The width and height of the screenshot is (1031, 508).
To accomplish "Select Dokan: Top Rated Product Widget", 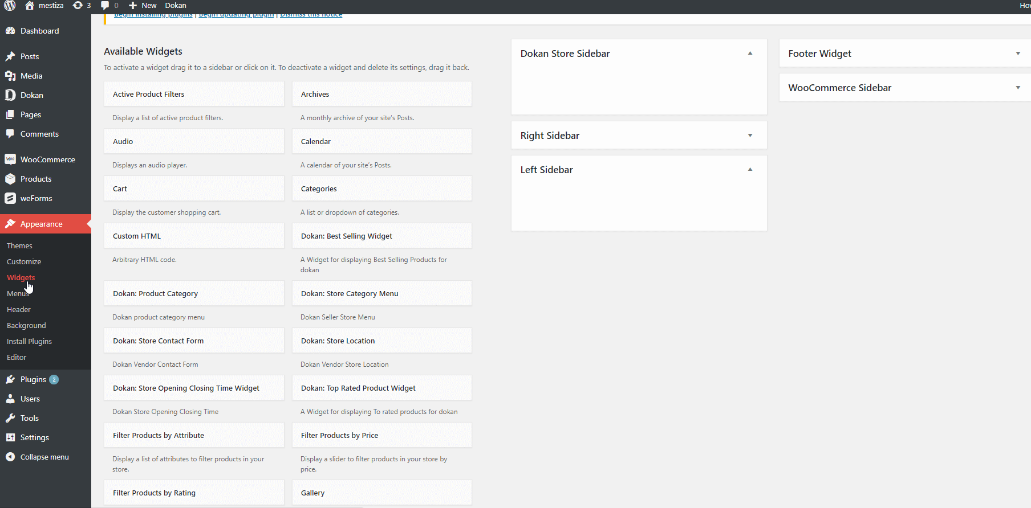I will pos(382,388).
